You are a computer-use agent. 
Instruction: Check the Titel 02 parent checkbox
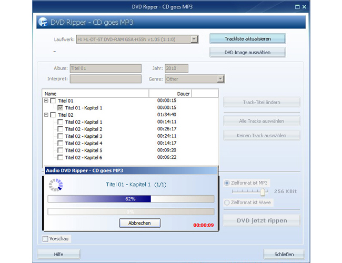pyautogui.click(x=53, y=115)
